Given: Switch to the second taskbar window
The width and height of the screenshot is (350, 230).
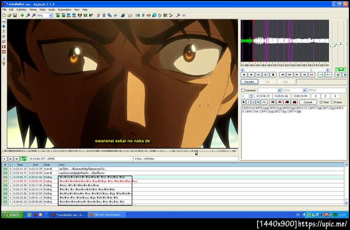Looking at the screenshot, I should pos(107,215).
